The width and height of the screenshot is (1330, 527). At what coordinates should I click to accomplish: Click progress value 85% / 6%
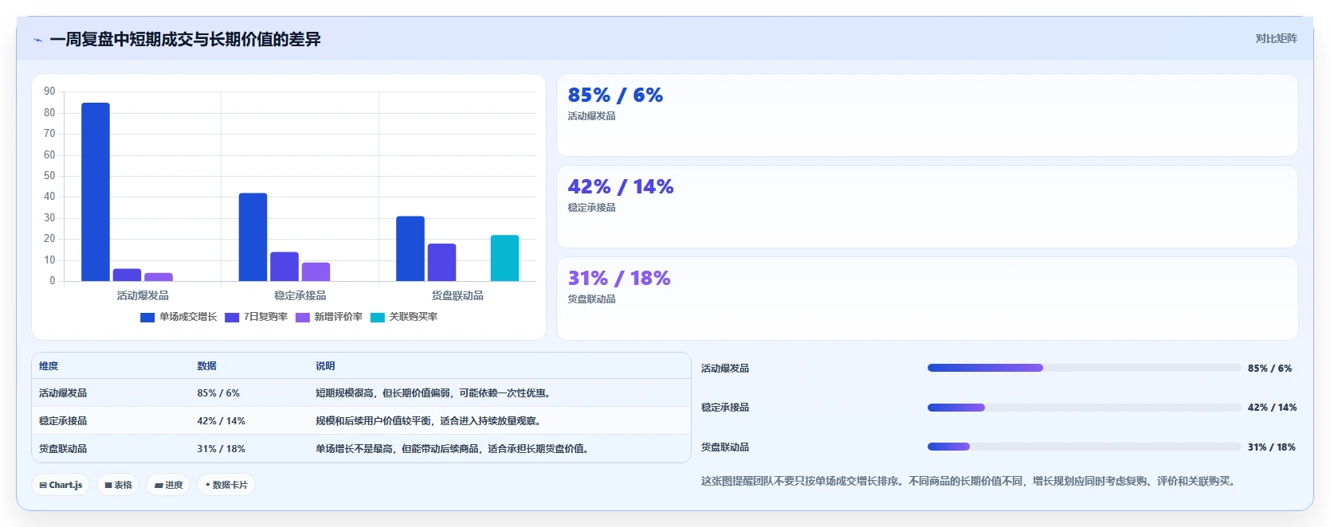1269,369
